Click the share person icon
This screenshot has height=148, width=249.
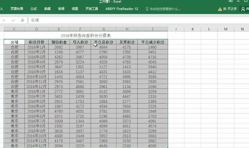coord(243,9)
